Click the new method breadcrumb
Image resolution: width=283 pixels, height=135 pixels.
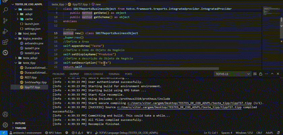98,4
